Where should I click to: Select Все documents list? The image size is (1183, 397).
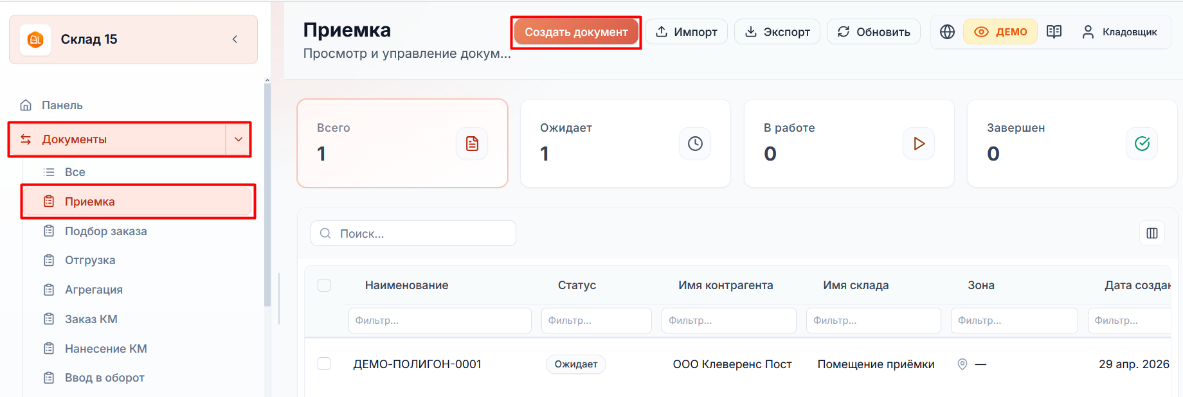tap(75, 172)
